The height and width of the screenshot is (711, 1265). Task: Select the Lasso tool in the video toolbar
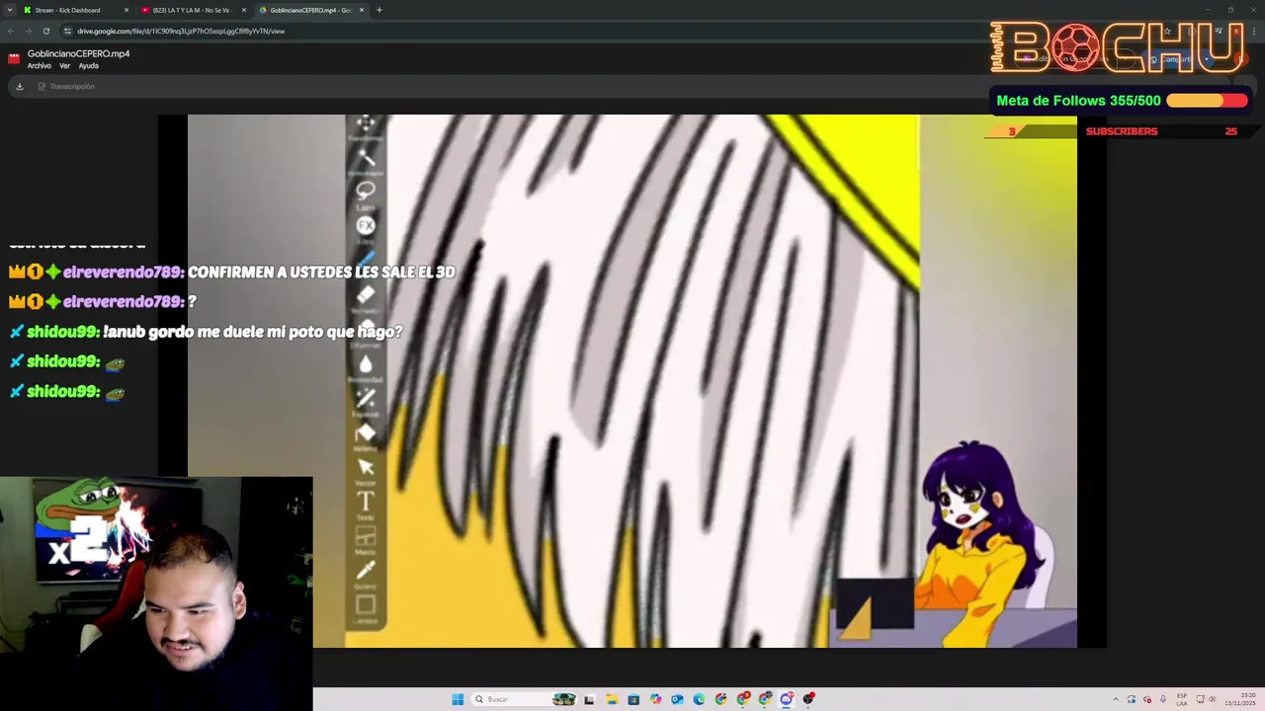click(x=366, y=192)
